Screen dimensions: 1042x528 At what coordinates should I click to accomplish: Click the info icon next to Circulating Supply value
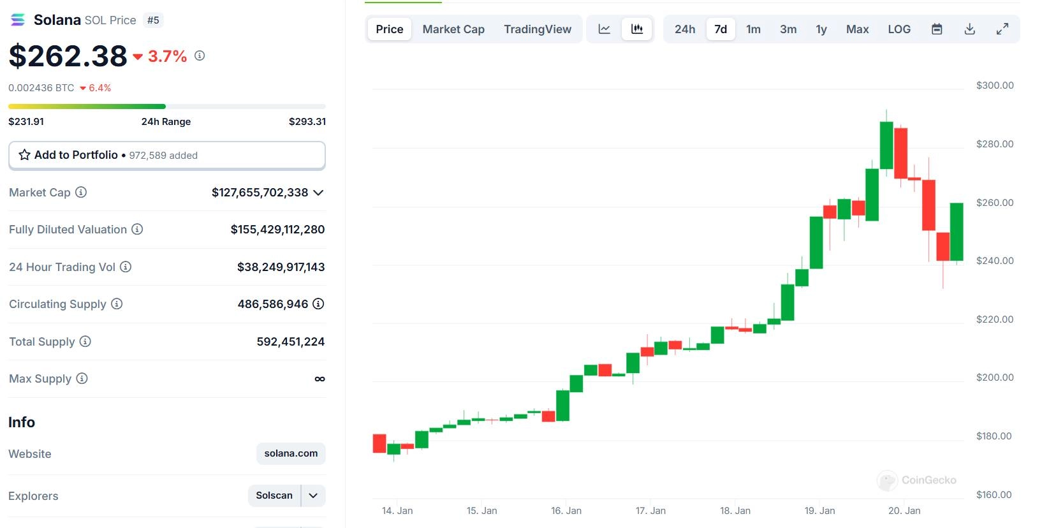318,304
